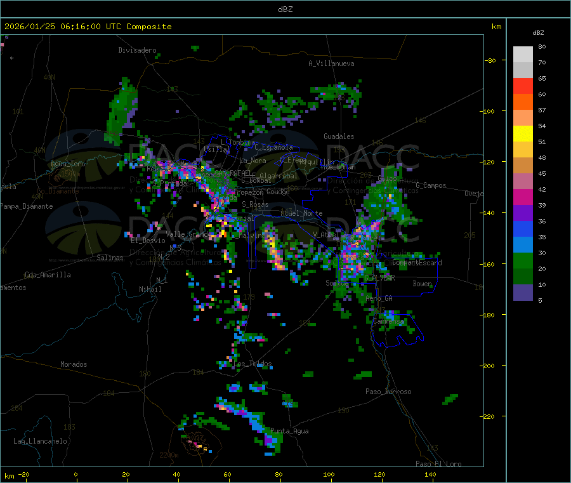The image size is (571, 483).
Task: Click the Algarrobal map label
Action: [x=279, y=176]
